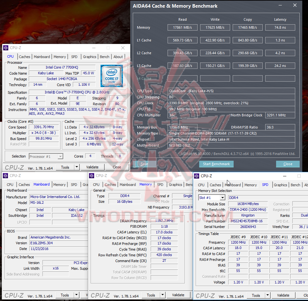Open Graphics tab in Memory window
308x301 pixels.
pos(176,185)
